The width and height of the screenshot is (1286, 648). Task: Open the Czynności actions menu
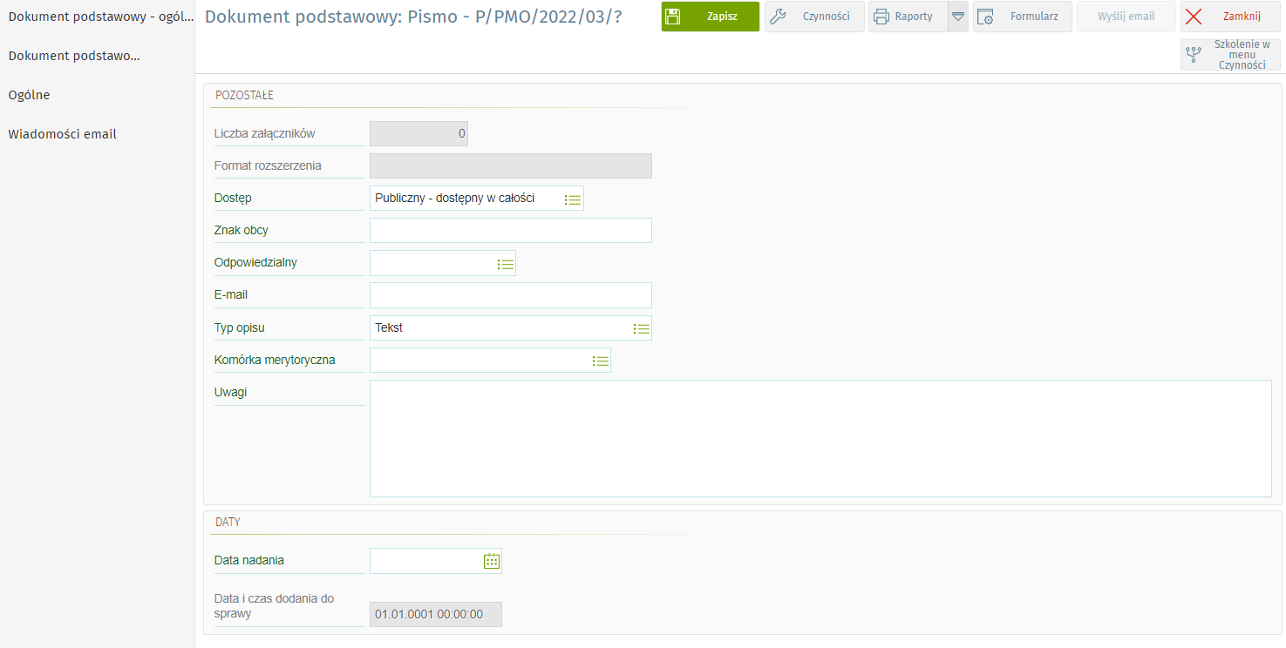(x=814, y=17)
